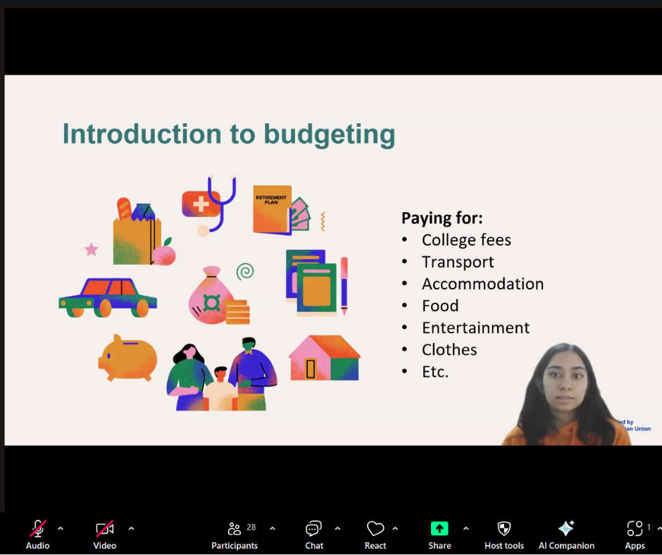Click the "College fees" bullet text

click(x=466, y=240)
